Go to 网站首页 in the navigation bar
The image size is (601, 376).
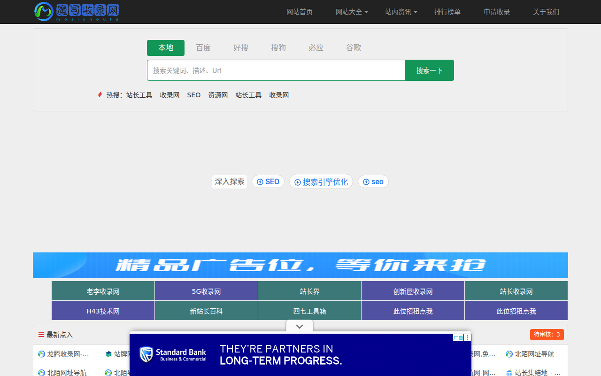299,12
